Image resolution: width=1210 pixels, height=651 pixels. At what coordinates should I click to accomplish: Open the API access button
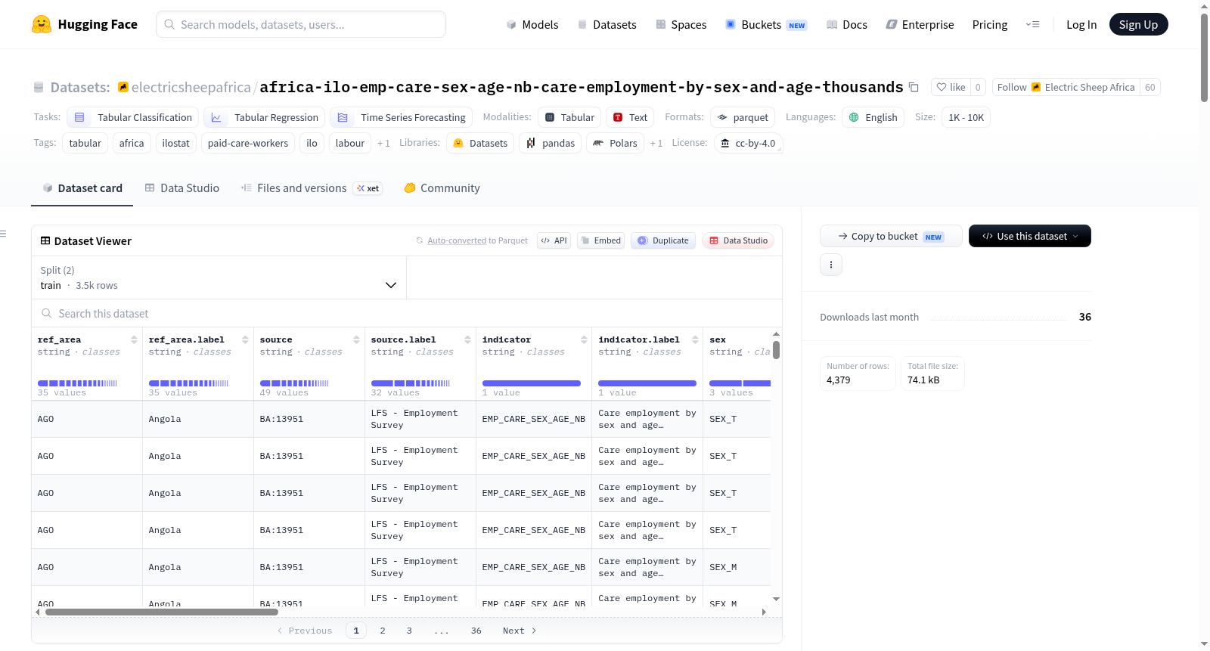click(x=554, y=240)
